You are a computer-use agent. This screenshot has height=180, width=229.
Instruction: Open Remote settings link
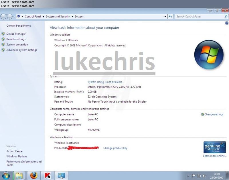(x=16, y=39)
